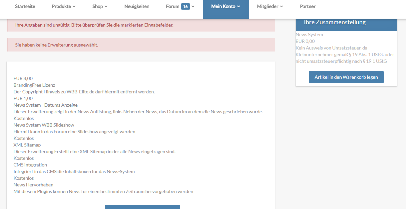
Task: Click the Forum badge showing 16
Action: [x=185, y=7]
